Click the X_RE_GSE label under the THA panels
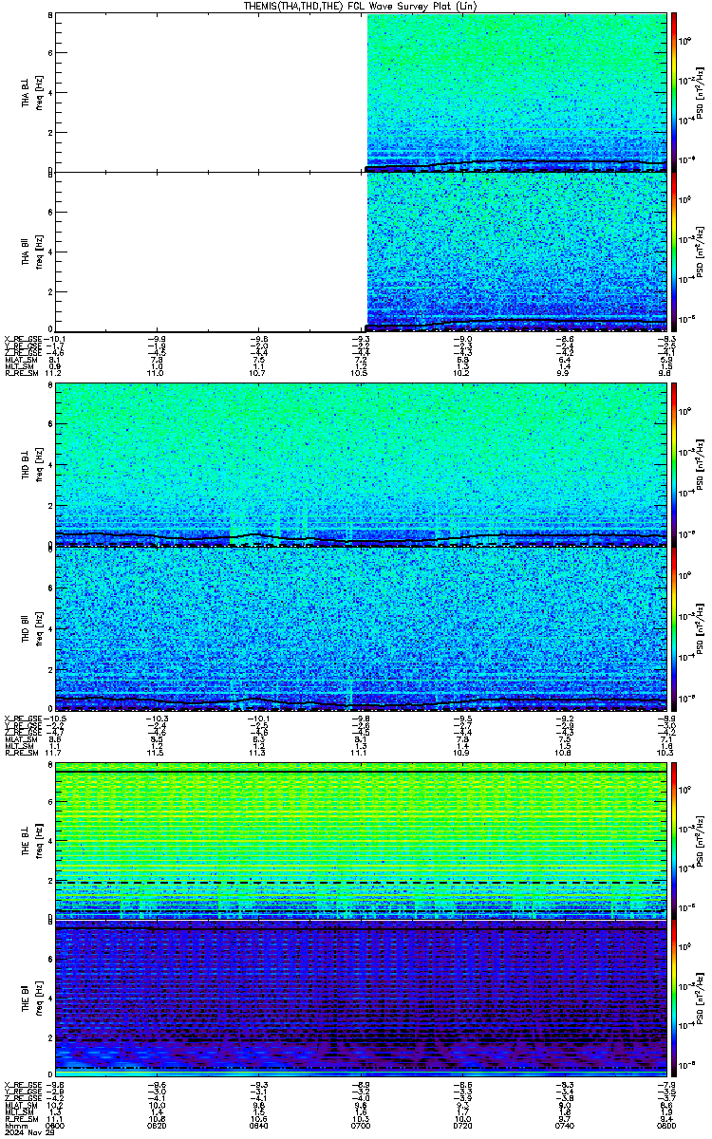This screenshot has width=712, height=1139. (x=20, y=338)
